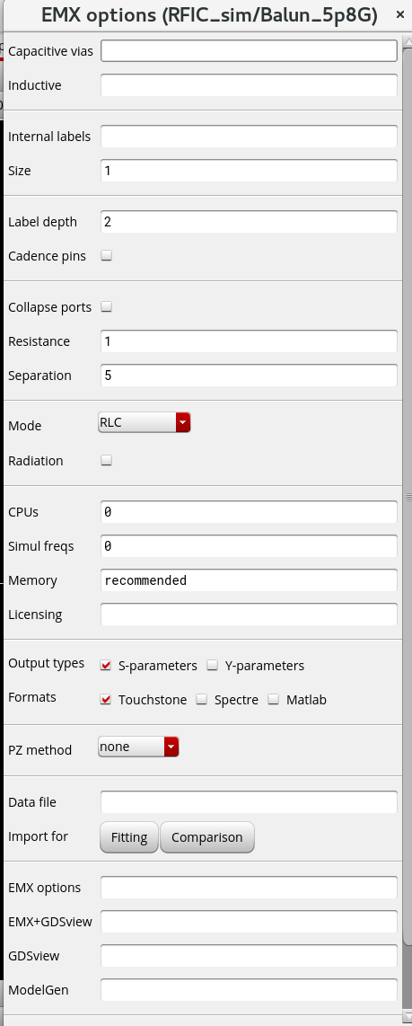This screenshot has width=412, height=1026.
Task: Click the Separation value field
Action: pyautogui.click(x=249, y=376)
